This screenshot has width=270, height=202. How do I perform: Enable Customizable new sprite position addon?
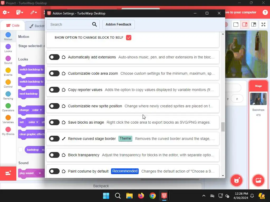pos(54,106)
